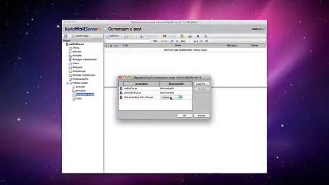329x185 pixels.
Task: Click the Avbryt button in dialog
Action: [x=202, y=116]
